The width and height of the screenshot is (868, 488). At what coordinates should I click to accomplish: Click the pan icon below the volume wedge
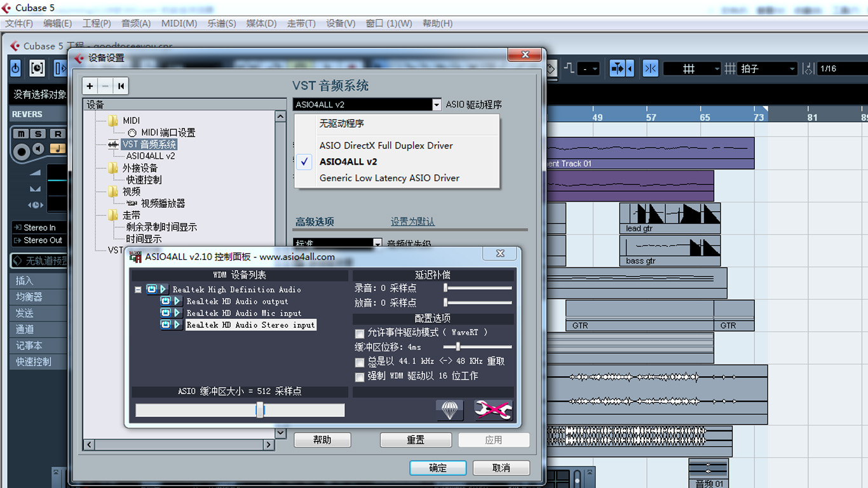point(35,189)
